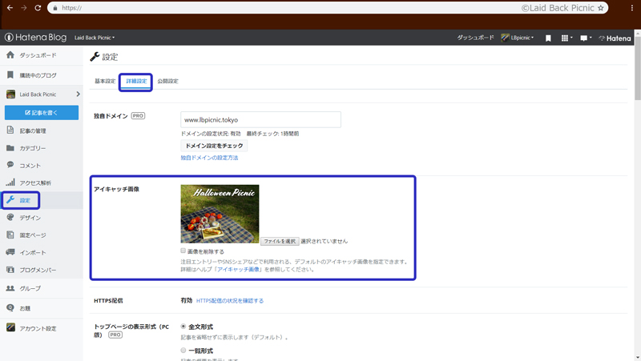Click the 記事を書く button
The width and height of the screenshot is (641, 361).
pyautogui.click(x=42, y=112)
